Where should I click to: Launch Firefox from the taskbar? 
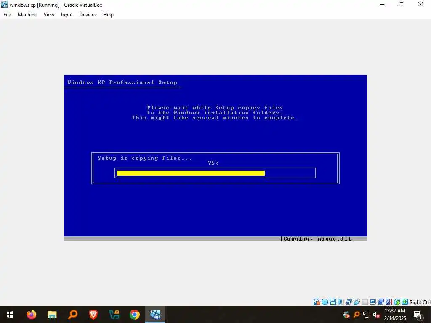[x=31, y=315]
